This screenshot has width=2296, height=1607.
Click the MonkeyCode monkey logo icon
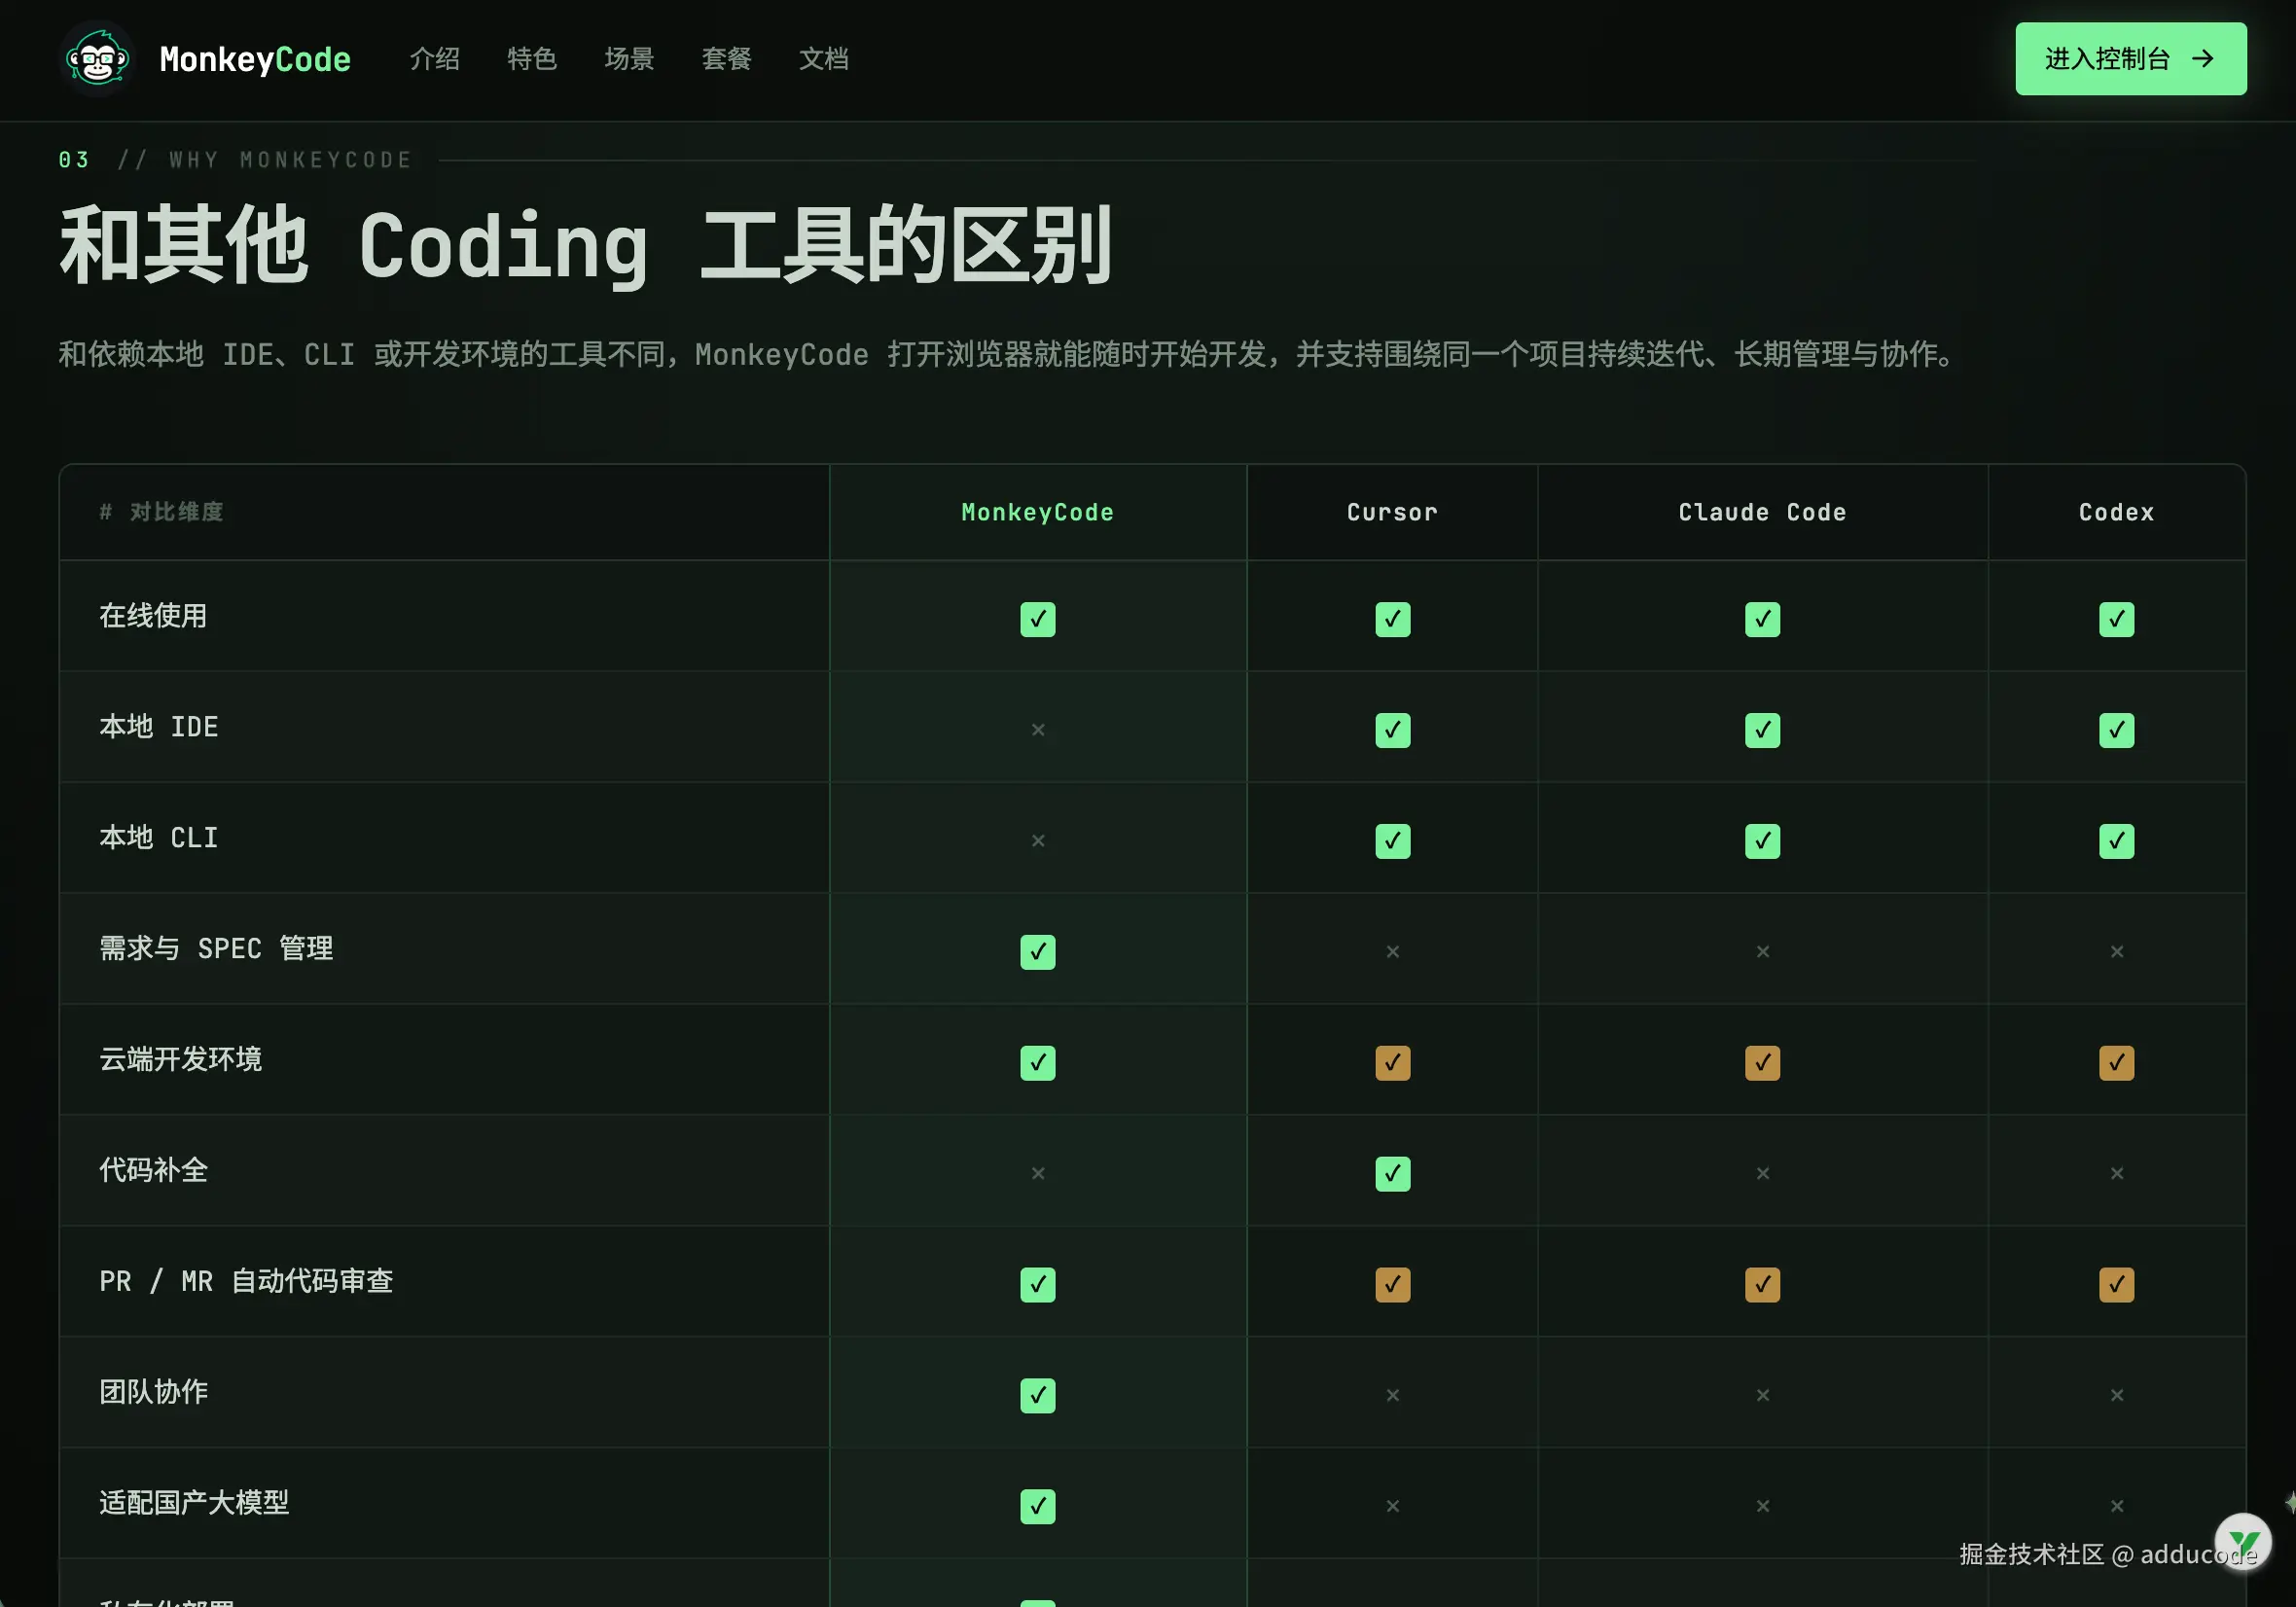(97, 59)
